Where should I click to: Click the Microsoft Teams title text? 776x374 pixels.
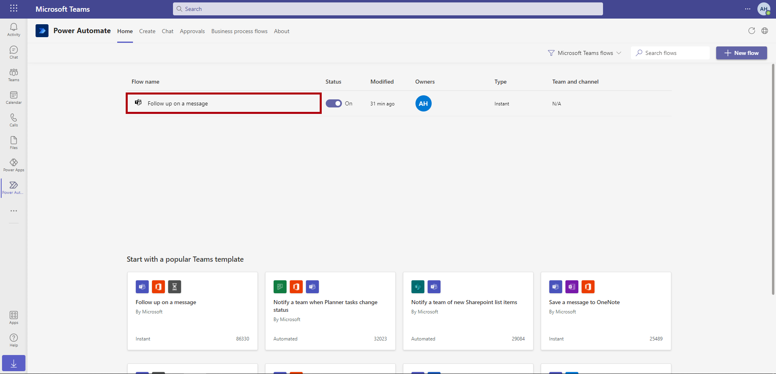(x=63, y=9)
